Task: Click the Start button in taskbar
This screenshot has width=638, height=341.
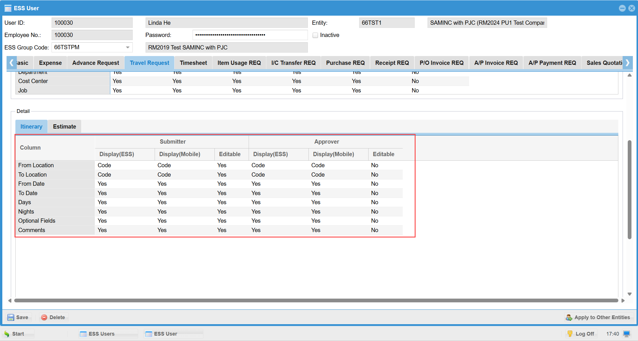Action: point(18,334)
